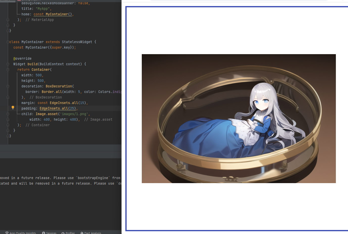
Task: Collapse the Widget build method fold marker
Action: pos(8,64)
